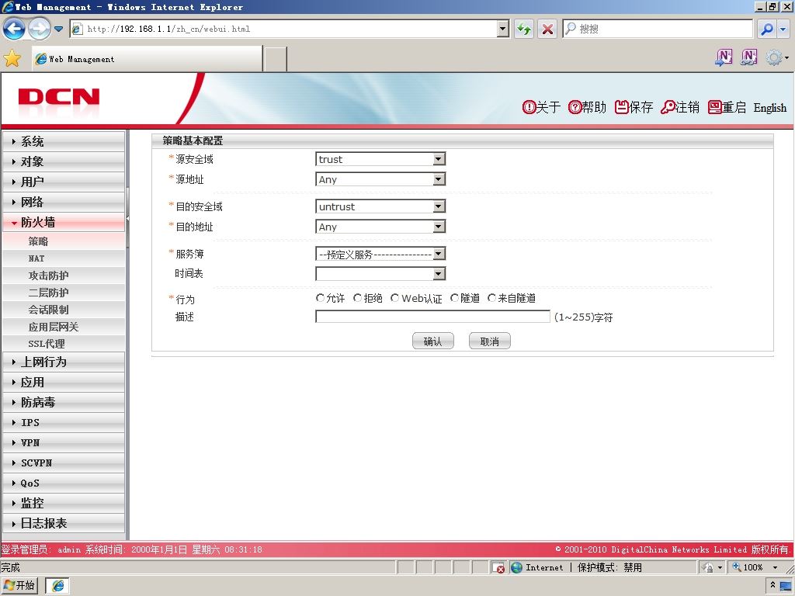Select the 隧道 (Tunnel) radio button
Screen dimensions: 795x596
454,298
